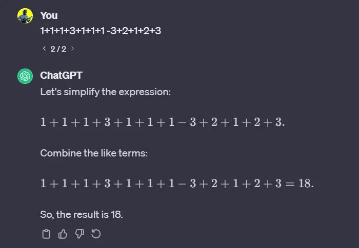Click the "− 3" term in first expression

coord(188,123)
